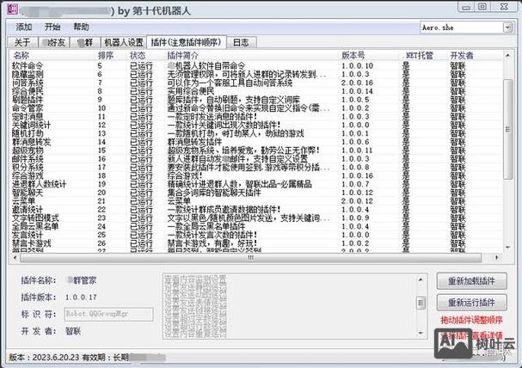Sort by the 状态 column header
522x368 pixels.
(x=146, y=55)
